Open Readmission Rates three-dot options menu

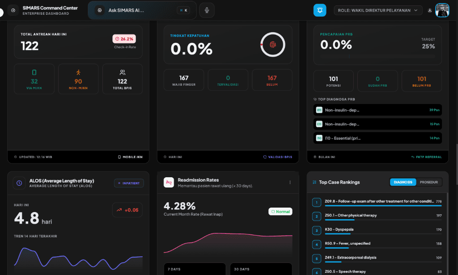[x=290, y=183]
